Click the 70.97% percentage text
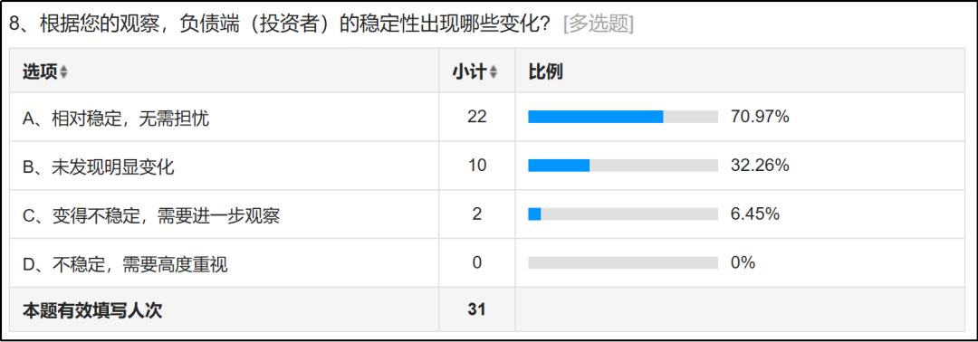 coord(760,117)
